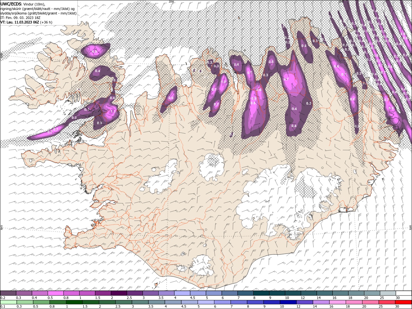
Task: Click the 25 red-pink swatch, lower row
Action: [x=387, y=302]
